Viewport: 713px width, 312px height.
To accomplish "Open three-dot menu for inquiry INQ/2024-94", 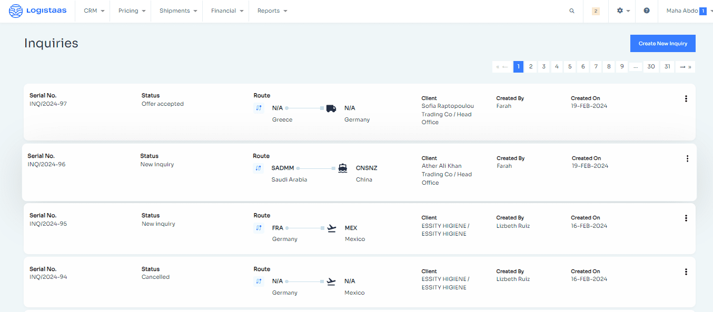I will pyautogui.click(x=686, y=272).
